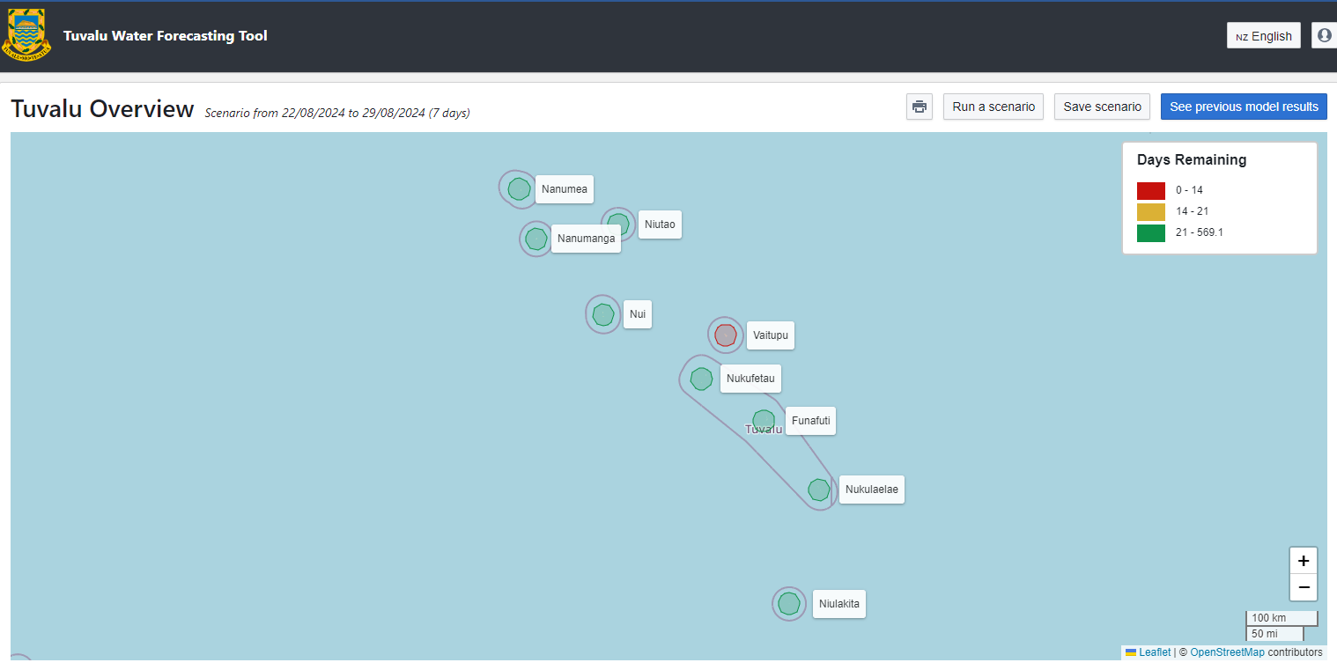Viewport: 1337px width, 670px height.
Task: Open See previous model results
Action: pos(1243,107)
